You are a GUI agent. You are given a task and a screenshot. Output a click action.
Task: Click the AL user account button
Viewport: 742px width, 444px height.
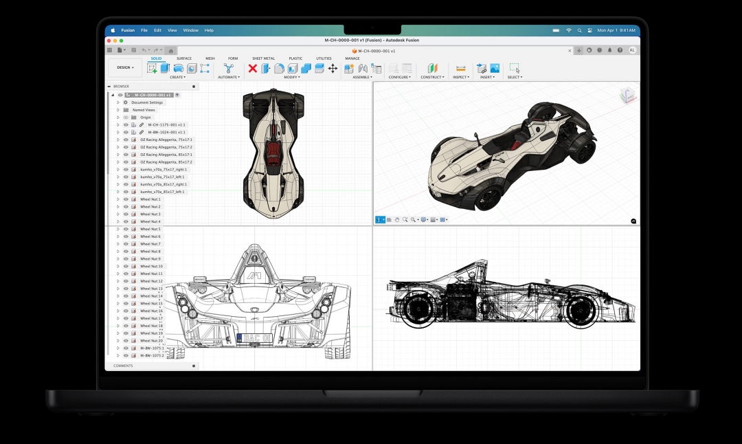click(x=632, y=50)
